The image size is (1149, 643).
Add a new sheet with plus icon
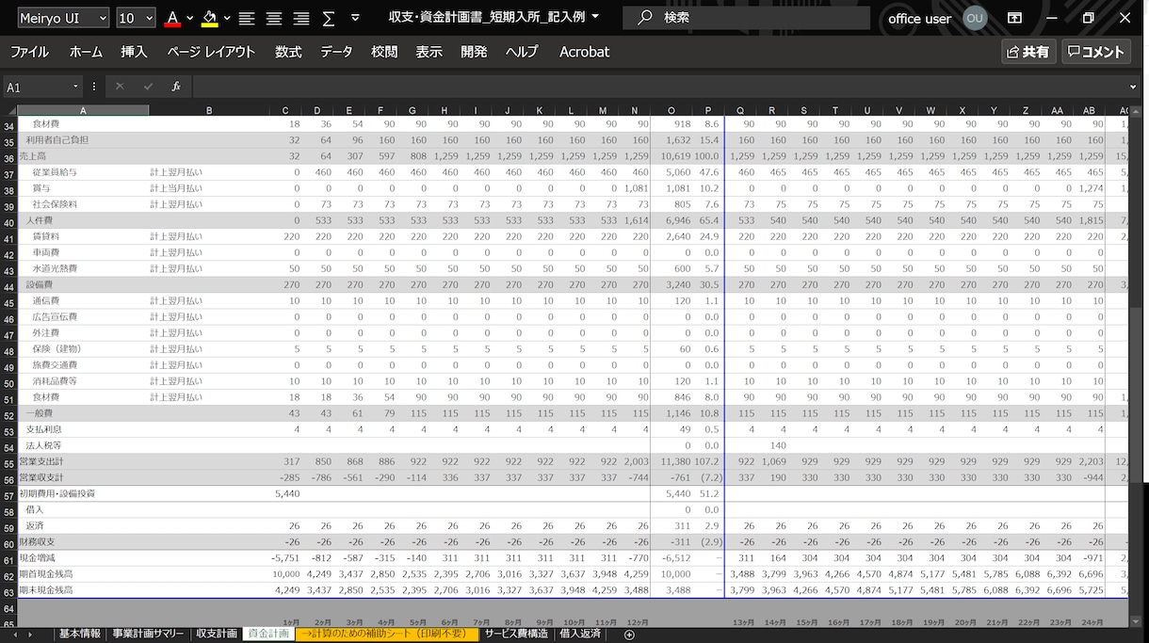[x=630, y=635]
